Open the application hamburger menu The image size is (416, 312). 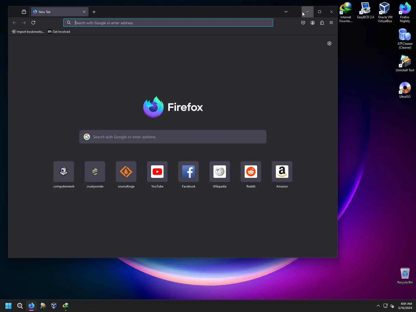[x=331, y=23]
